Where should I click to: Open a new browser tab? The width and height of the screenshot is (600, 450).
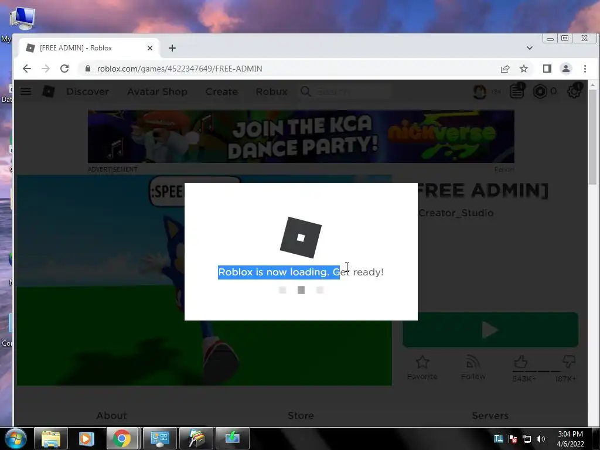pos(172,48)
